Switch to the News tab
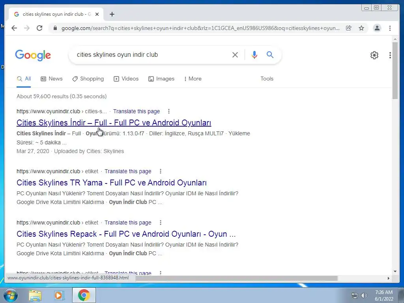The height and width of the screenshot is (303, 404). point(52,79)
